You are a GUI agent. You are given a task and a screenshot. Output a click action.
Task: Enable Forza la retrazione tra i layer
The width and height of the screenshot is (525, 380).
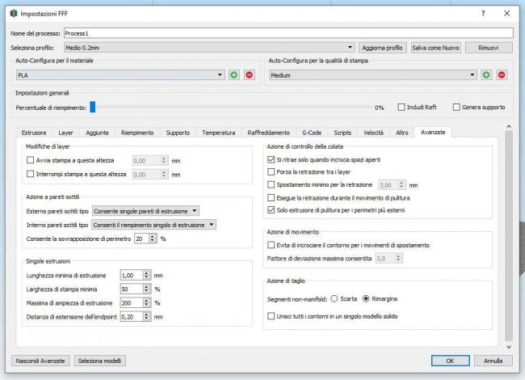[271, 172]
